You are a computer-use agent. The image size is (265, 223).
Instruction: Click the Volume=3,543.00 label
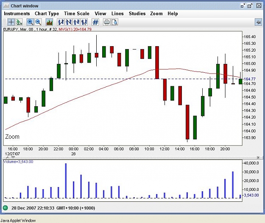tap(18, 162)
